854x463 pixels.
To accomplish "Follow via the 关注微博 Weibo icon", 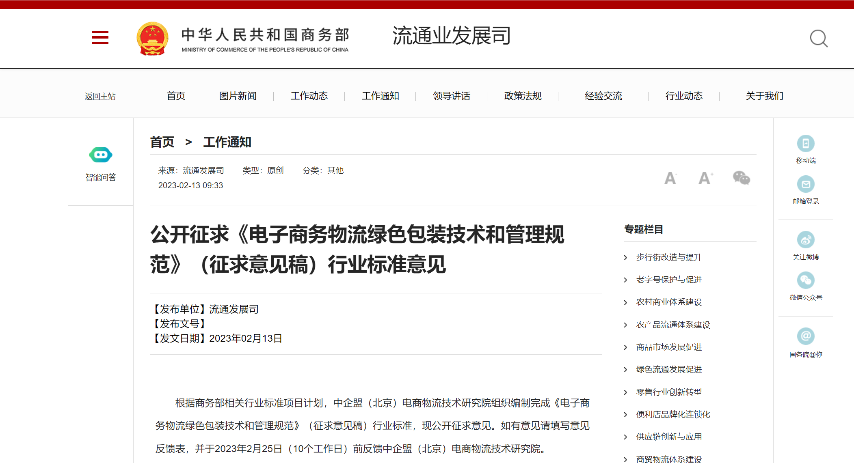I will [x=806, y=240].
